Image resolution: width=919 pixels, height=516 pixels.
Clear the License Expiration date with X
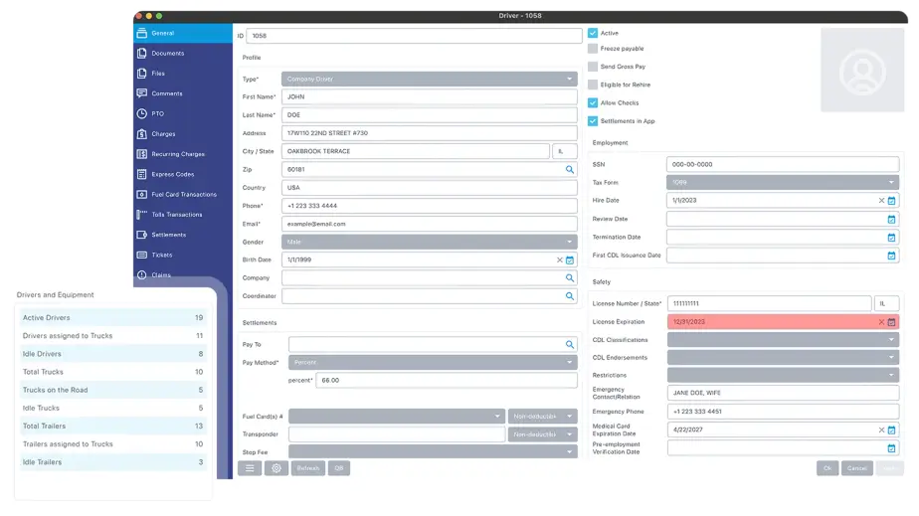coord(880,322)
